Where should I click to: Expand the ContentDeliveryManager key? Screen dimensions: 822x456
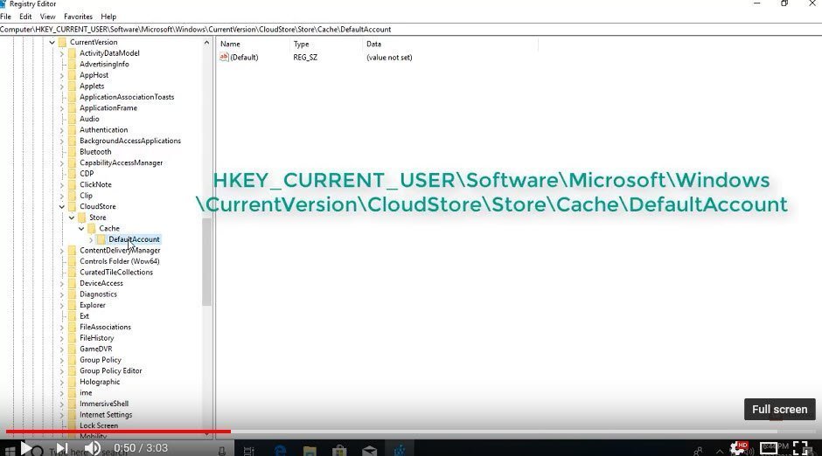(x=62, y=251)
